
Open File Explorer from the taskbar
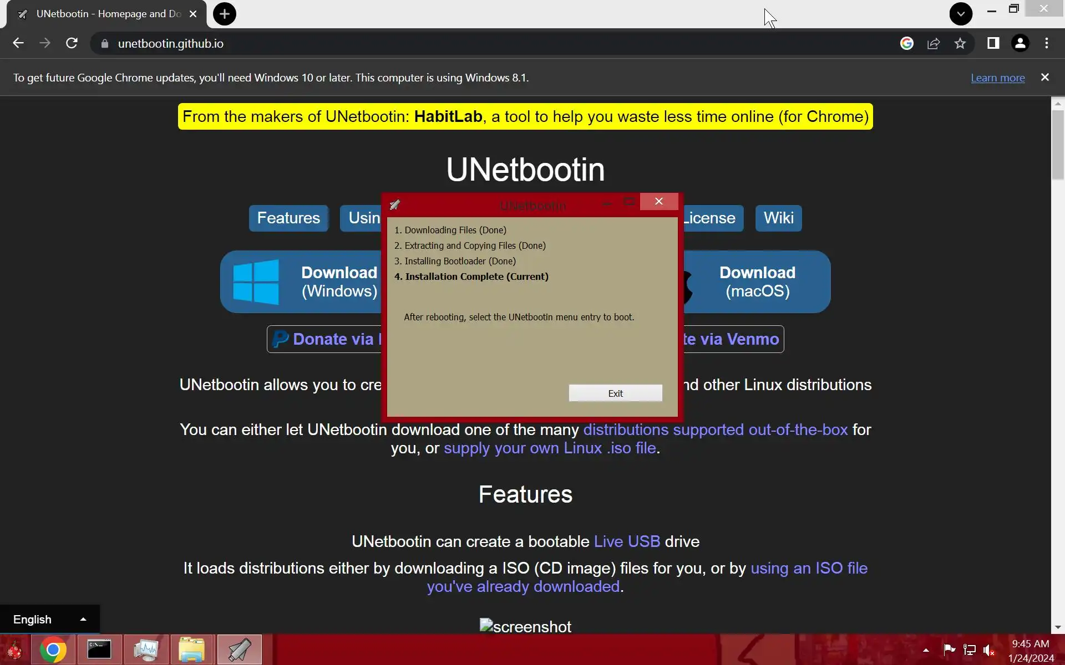pyautogui.click(x=192, y=649)
